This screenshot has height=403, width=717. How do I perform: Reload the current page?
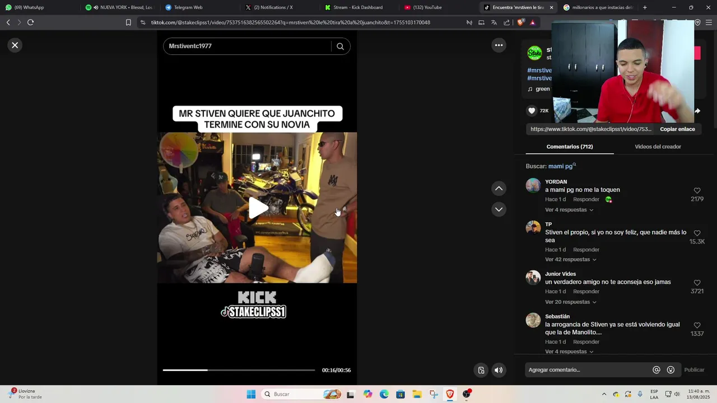30,22
